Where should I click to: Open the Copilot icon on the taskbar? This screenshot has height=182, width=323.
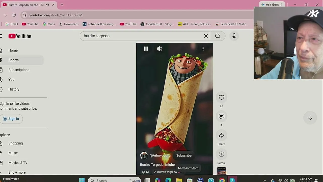point(158,180)
